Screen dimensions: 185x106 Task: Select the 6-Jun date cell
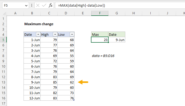pos(32,66)
